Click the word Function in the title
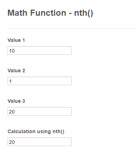The height and width of the screenshot is (160, 137). pos(48,13)
